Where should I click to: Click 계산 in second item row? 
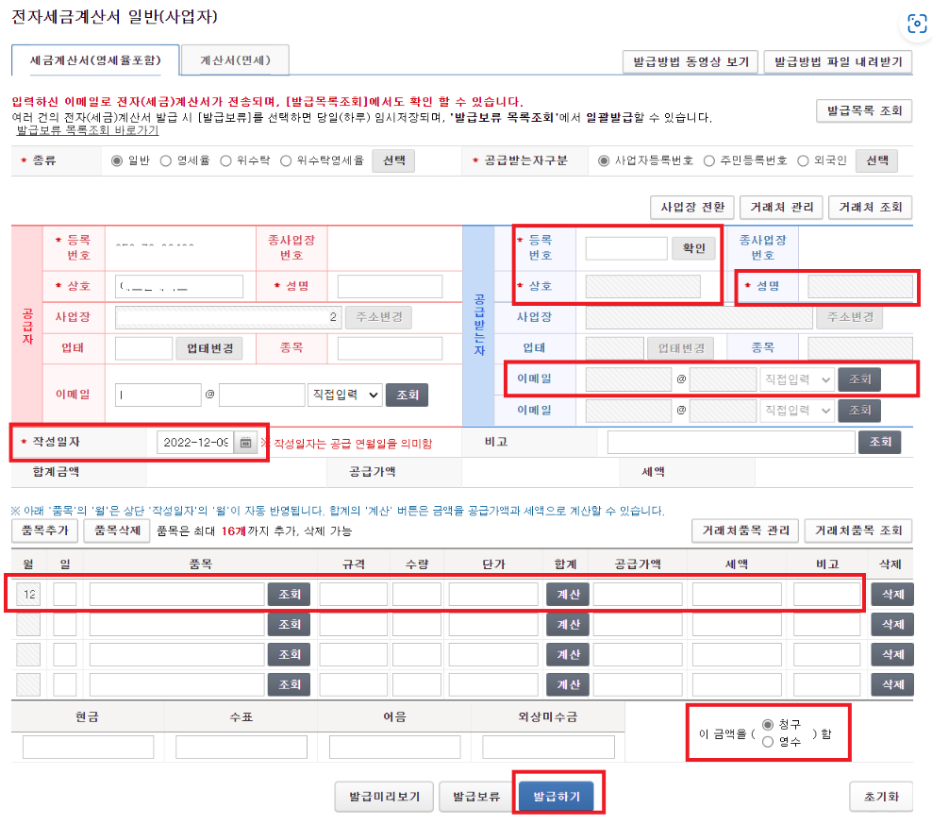tap(568, 625)
